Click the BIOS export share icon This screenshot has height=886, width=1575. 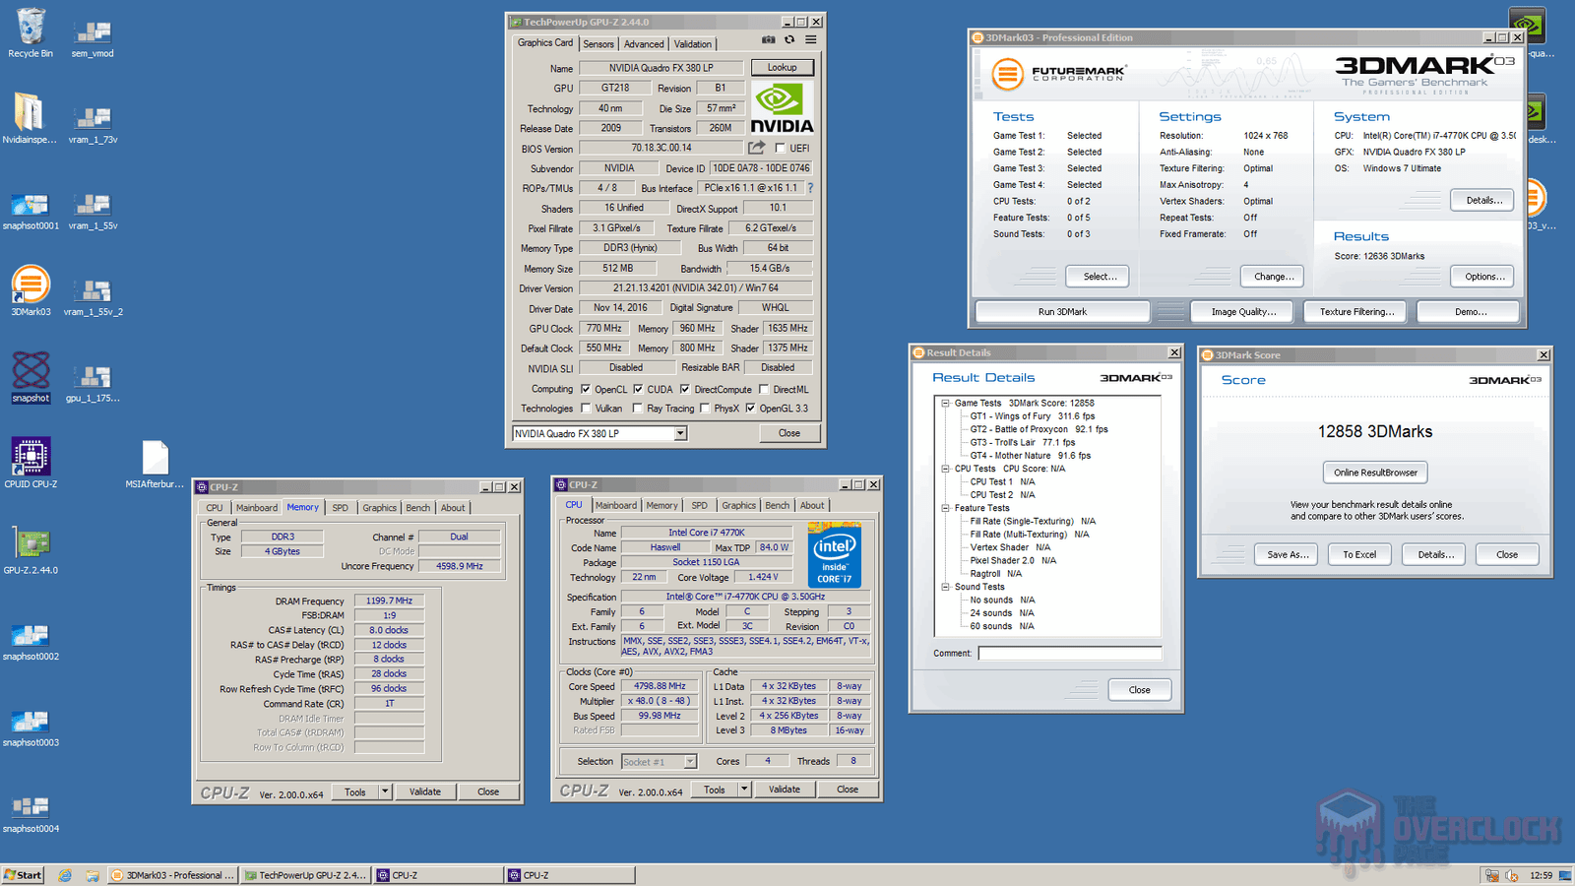coord(756,148)
